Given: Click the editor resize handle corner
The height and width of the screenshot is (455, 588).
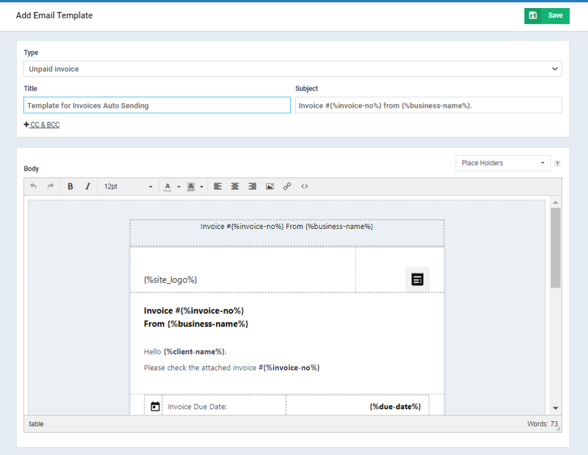Looking at the screenshot, I should (558, 429).
